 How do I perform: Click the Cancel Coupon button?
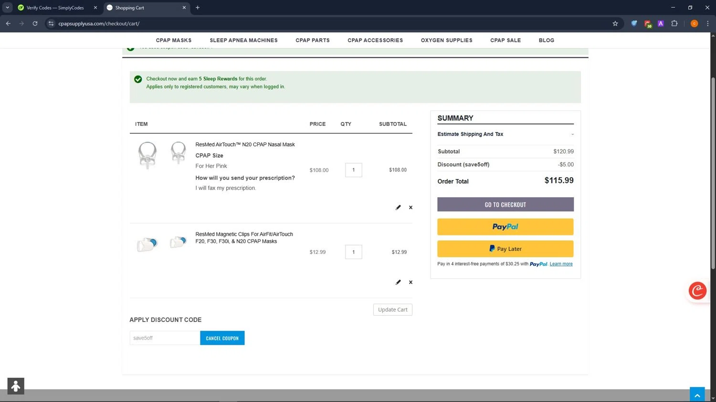[x=222, y=338]
